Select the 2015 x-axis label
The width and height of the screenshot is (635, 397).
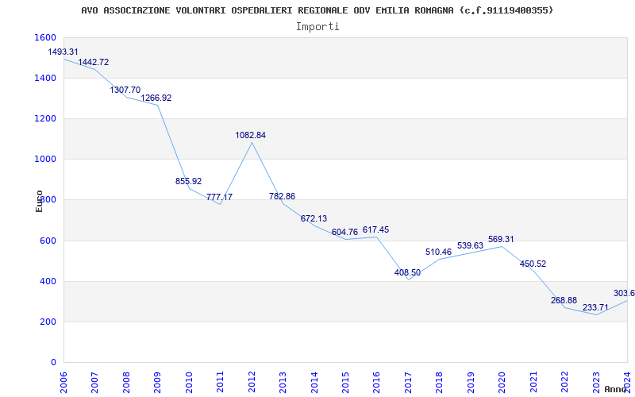pos(345,381)
